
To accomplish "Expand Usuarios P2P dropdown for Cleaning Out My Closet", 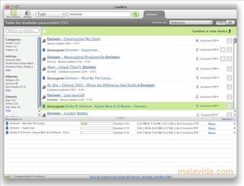I will tap(210, 41).
